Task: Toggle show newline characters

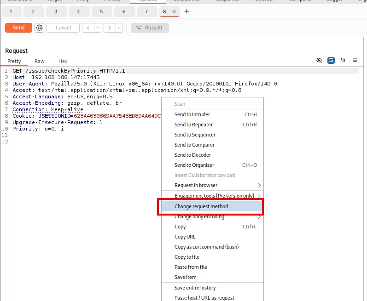Action: 343,60
